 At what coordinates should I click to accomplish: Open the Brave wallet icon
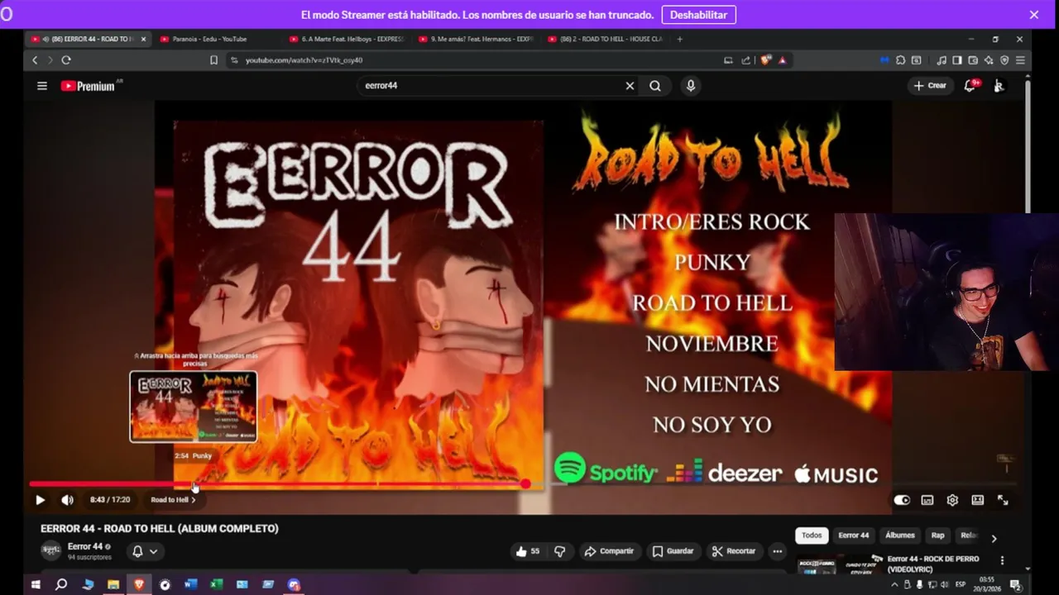point(973,60)
